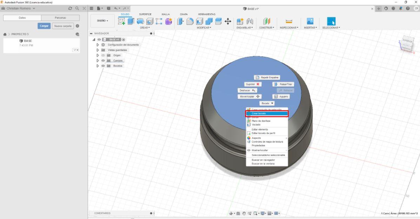Switch to the HERRAMIENTAS tab
420x219 pixels.
pos(207,14)
